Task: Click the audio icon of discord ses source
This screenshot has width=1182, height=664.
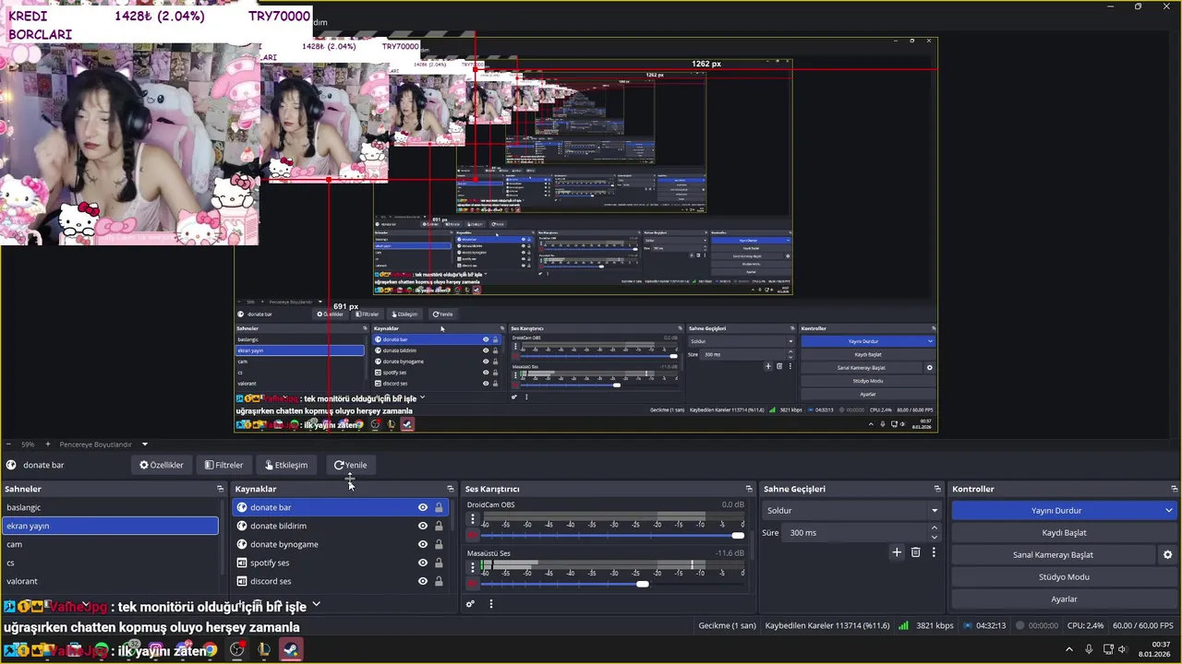Action: click(242, 581)
